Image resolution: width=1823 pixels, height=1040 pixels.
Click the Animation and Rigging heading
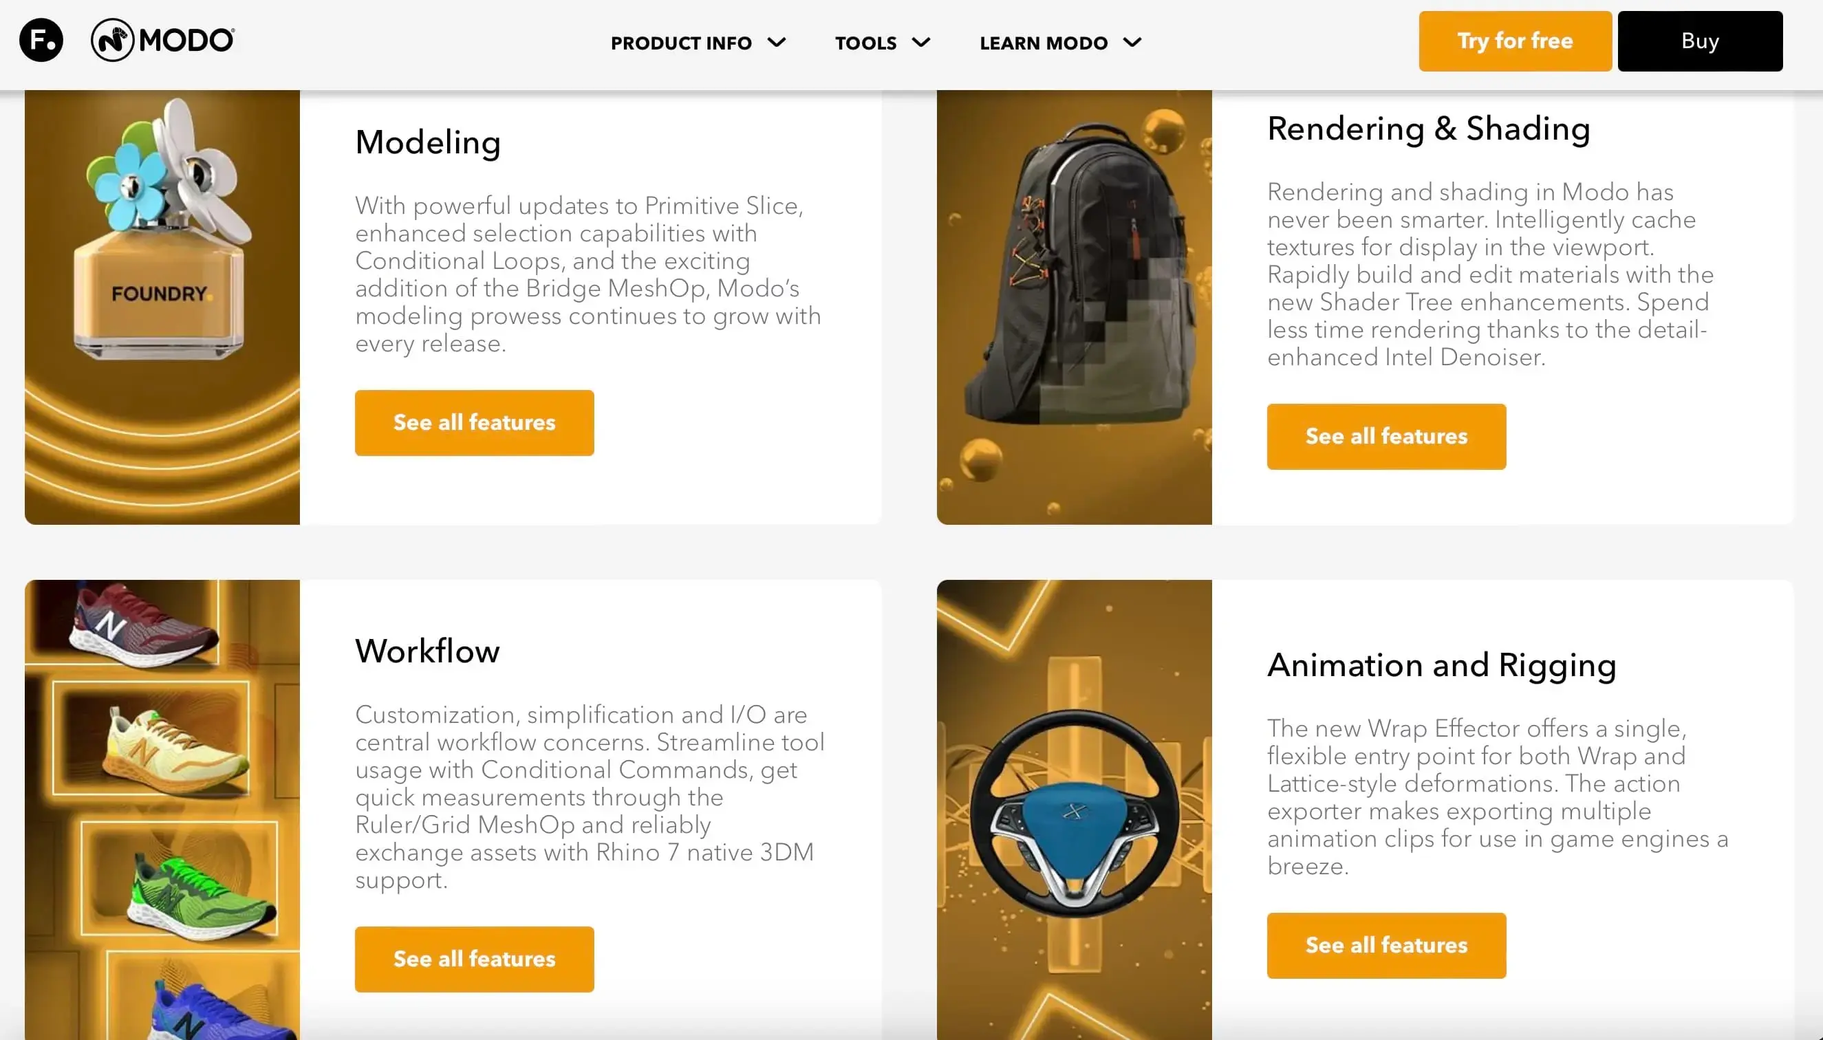click(x=1441, y=665)
